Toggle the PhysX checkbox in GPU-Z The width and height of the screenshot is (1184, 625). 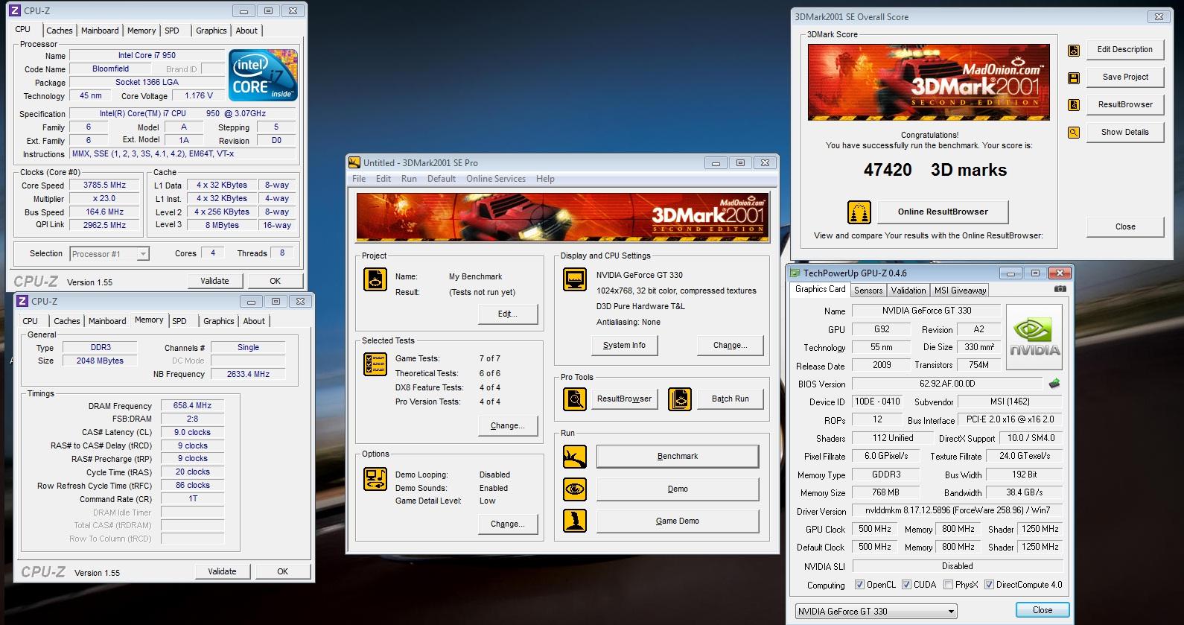948,585
